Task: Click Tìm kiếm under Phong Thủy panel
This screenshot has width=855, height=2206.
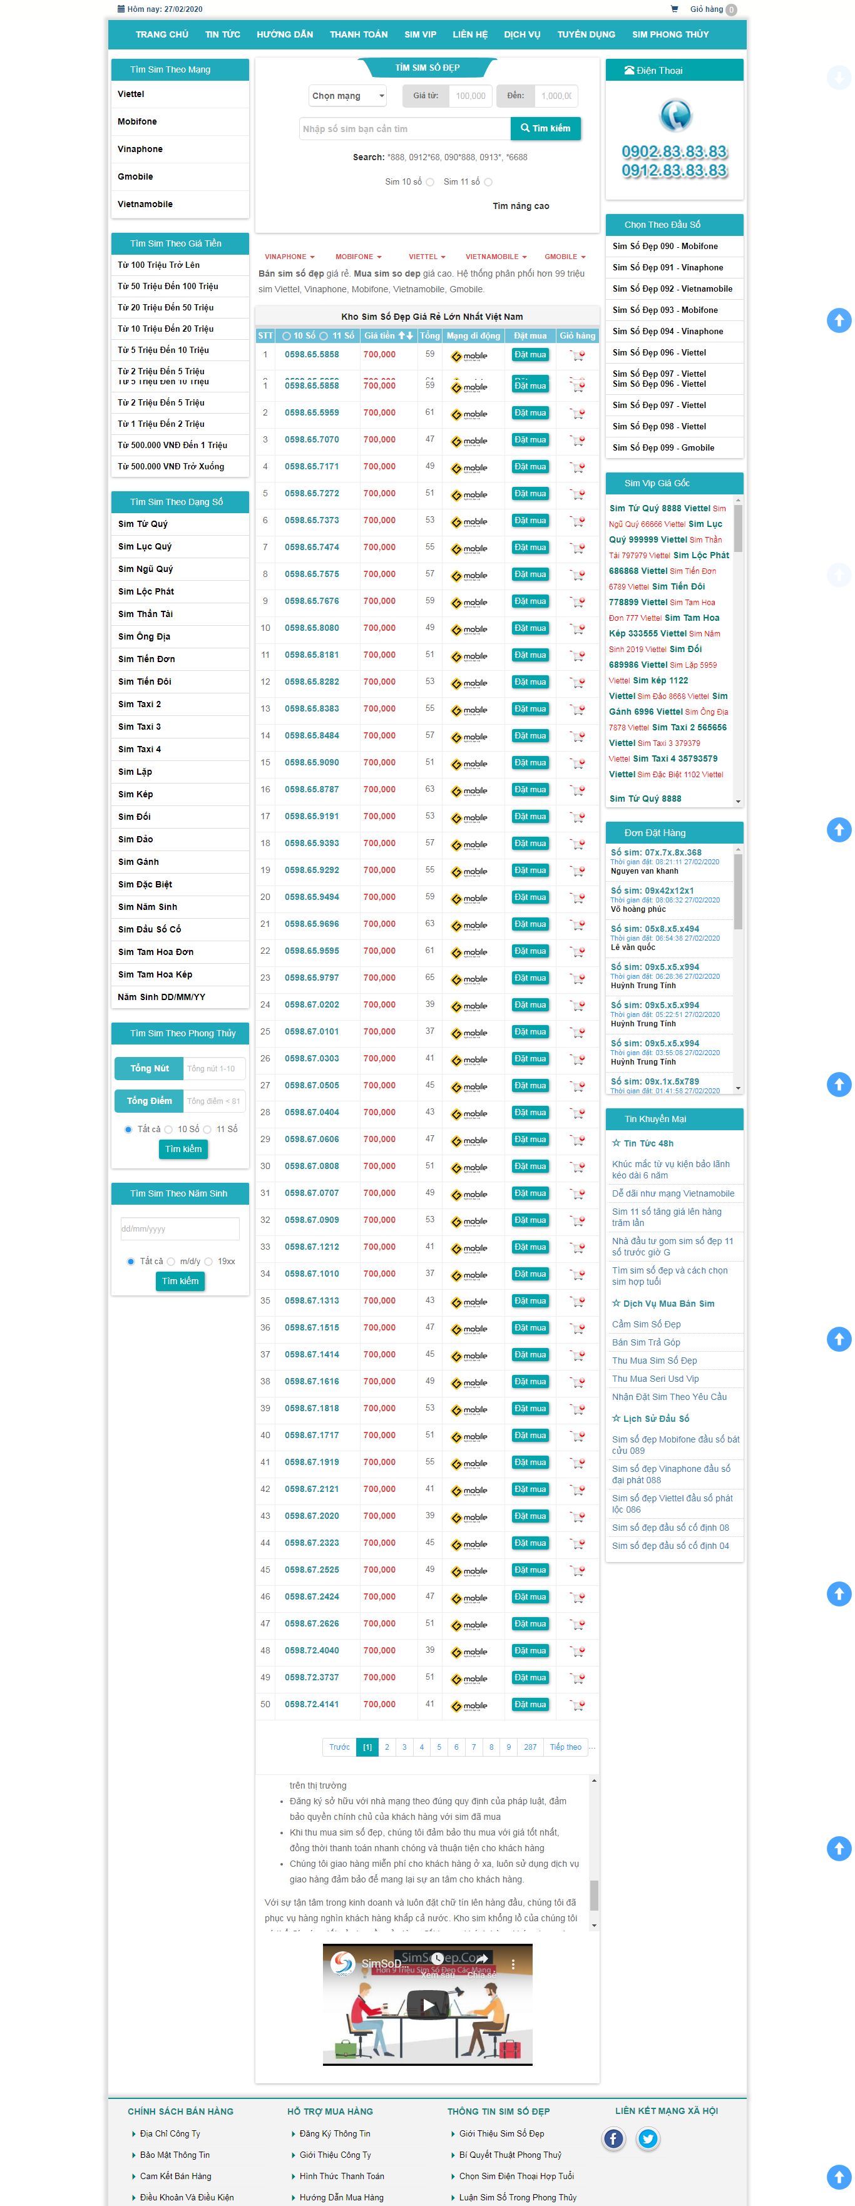Action: coord(183,1149)
